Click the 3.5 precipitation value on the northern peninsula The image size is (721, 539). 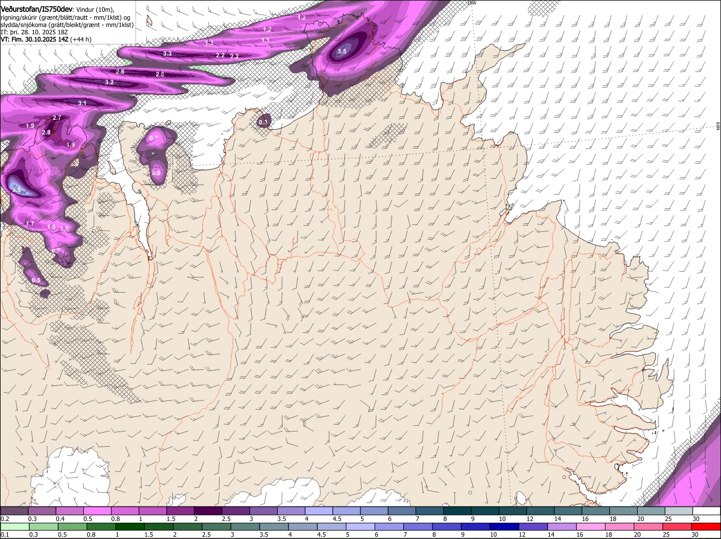coord(342,51)
